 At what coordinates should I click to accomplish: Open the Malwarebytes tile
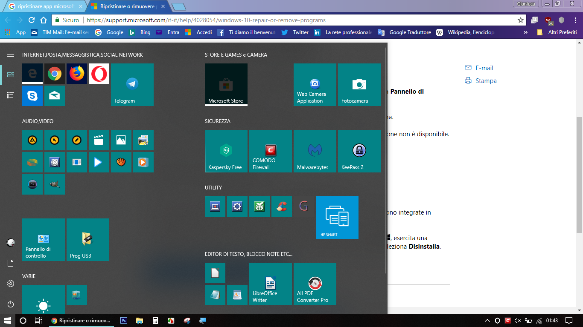315,151
